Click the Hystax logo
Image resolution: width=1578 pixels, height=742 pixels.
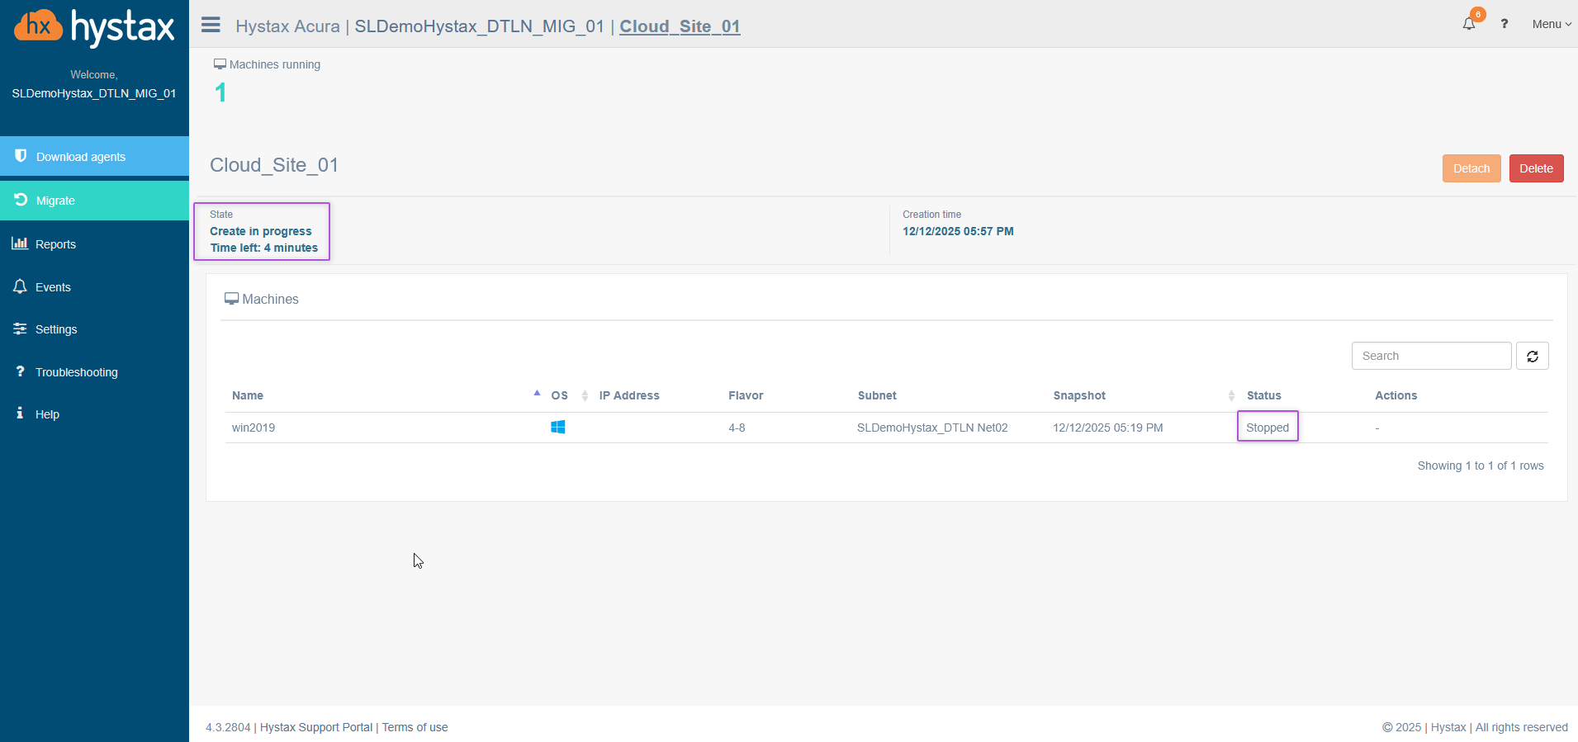94,27
